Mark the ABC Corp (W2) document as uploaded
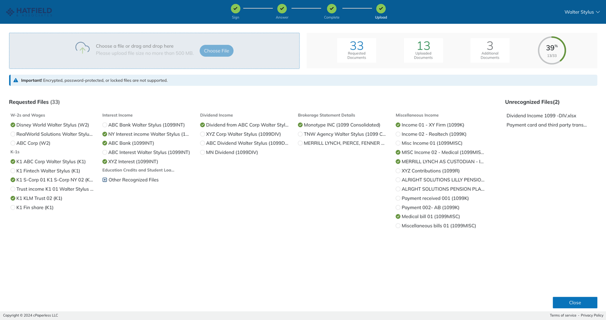Viewport: 606px width, 320px height. click(x=12, y=143)
